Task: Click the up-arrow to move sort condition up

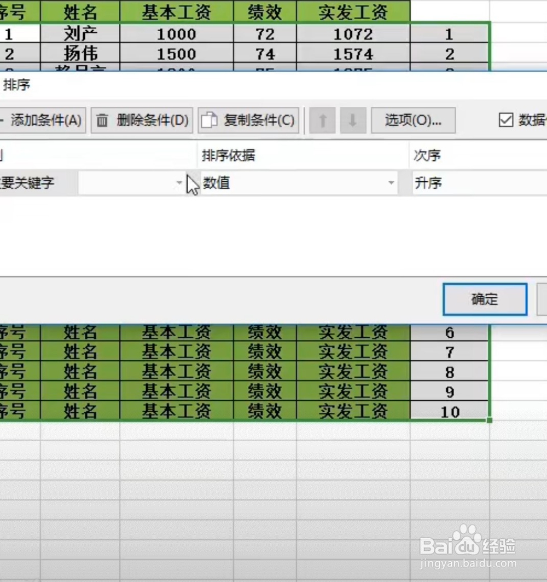Action: tap(322, 120)
